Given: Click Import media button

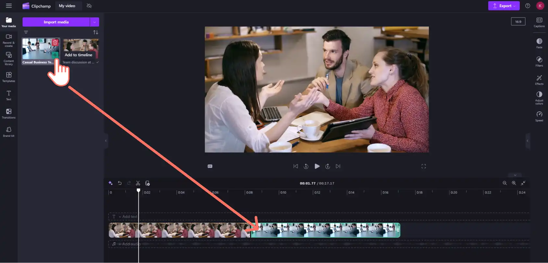Looking at the screenshot, I should [x=56, y=22].
